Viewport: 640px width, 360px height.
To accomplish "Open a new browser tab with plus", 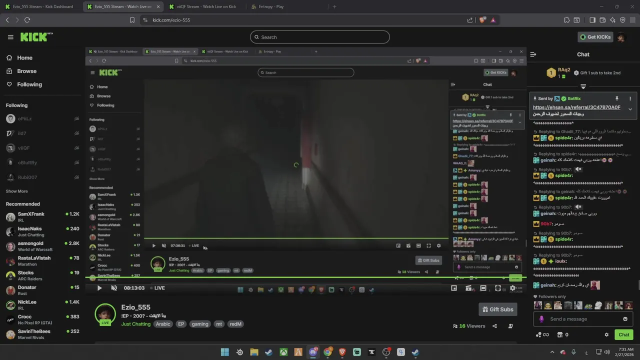I will tap(334, 6).
